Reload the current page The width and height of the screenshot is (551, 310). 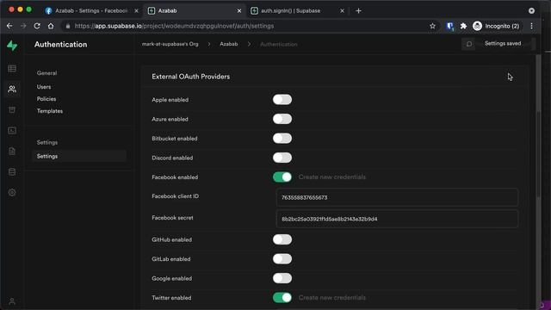(37, 26)
